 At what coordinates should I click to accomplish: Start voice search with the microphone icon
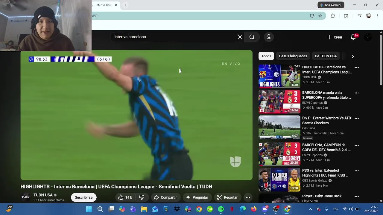coord(269,37)
